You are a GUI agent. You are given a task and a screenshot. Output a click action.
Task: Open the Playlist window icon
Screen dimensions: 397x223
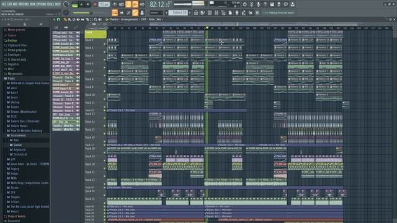(196, 12)
